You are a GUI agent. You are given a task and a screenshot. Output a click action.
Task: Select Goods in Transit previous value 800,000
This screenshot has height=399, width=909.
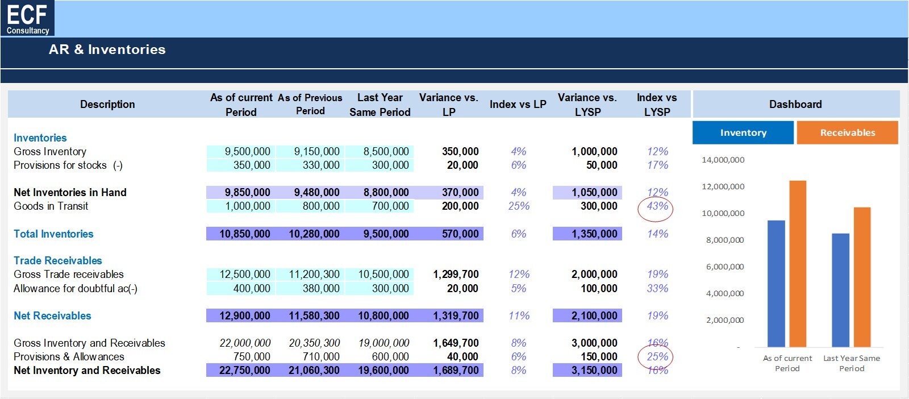coord(310,206)
